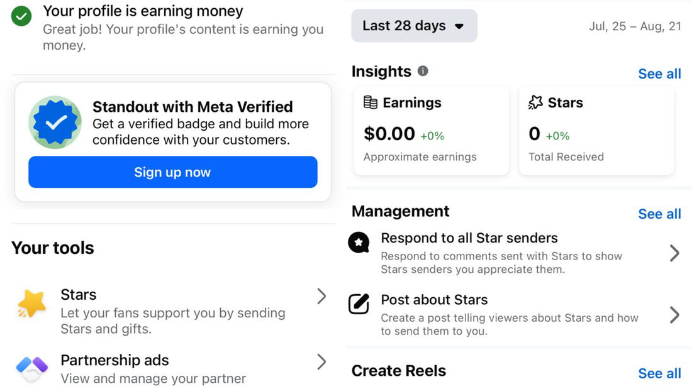Click the Insights info icon
This screenshot has height=389, width=692.
[x=423, y=71]
